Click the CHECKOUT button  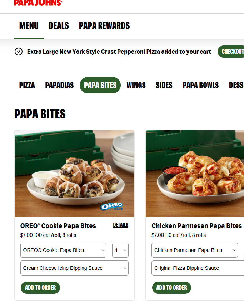(x=231, y=52)
